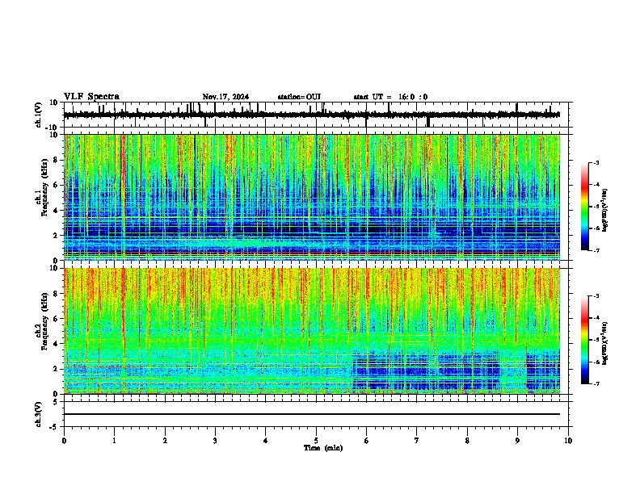Click the "4" tick on Time axis
The image size is (640, 494).
click(266, 441)
